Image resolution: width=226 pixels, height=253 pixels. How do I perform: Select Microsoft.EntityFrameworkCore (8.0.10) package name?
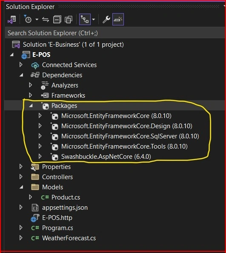(x=116, y=116)
